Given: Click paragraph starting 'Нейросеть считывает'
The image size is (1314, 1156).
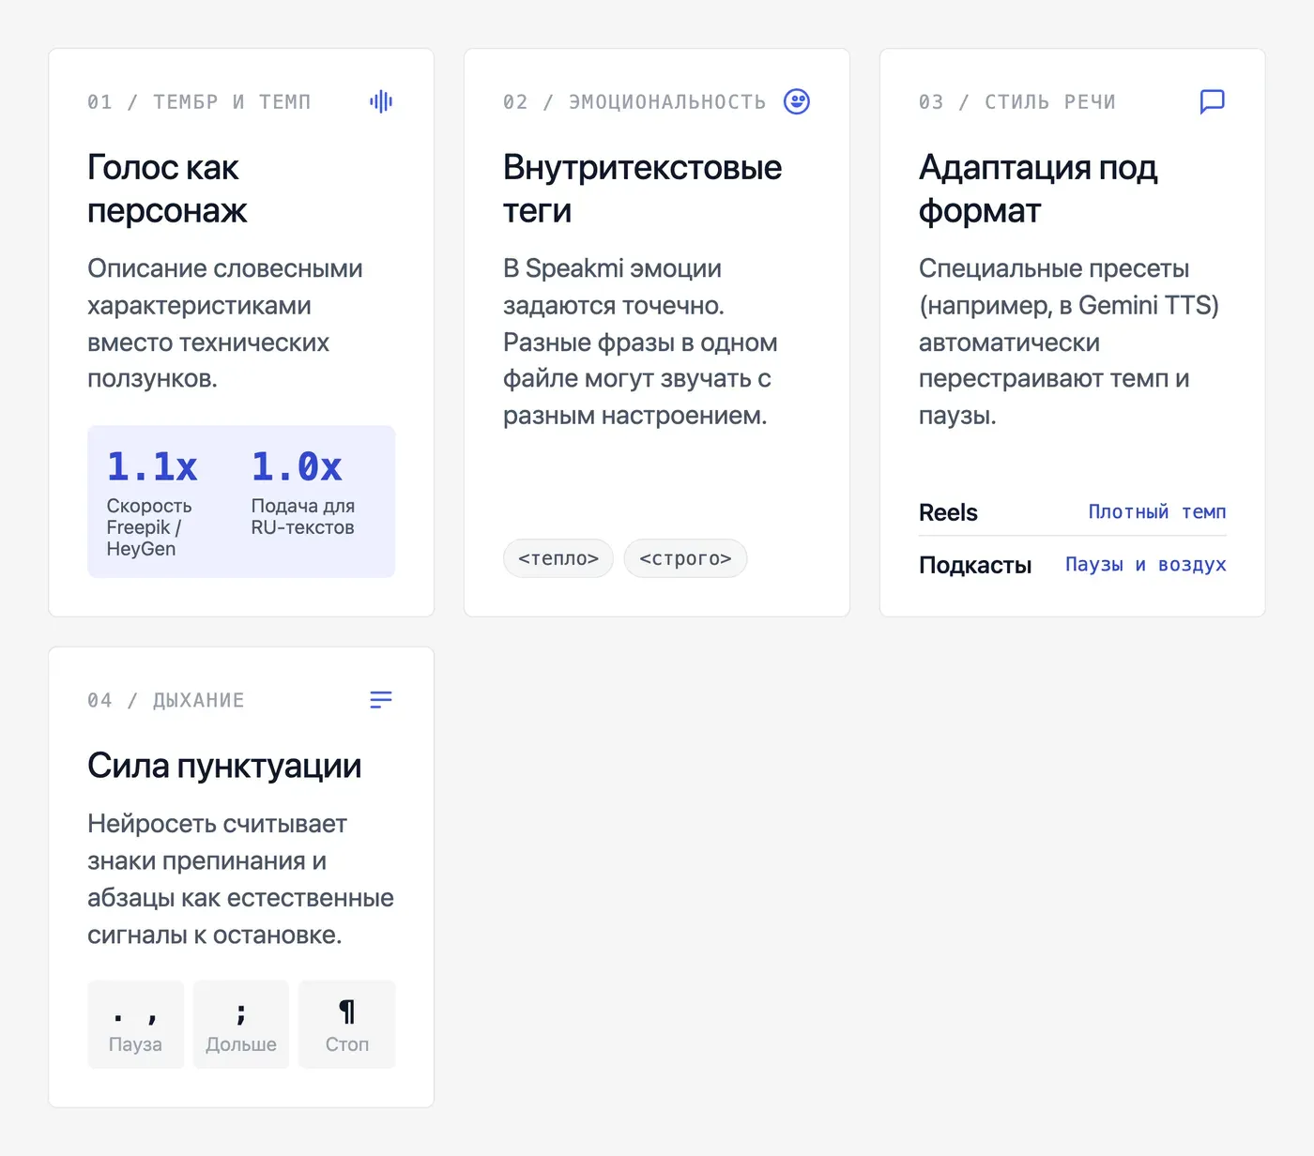Looking at the screenshot, I should click(240, 879).
